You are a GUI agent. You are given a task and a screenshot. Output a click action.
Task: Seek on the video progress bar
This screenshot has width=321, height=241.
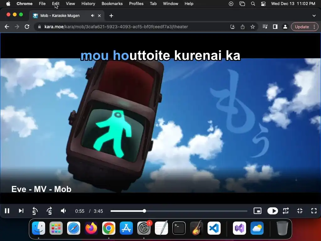pos(179,211)
